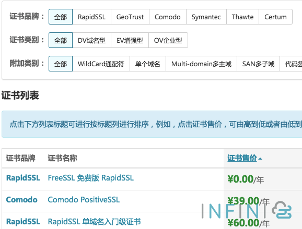Select 全部 in the 附加类别 row

tap(61, 64)
